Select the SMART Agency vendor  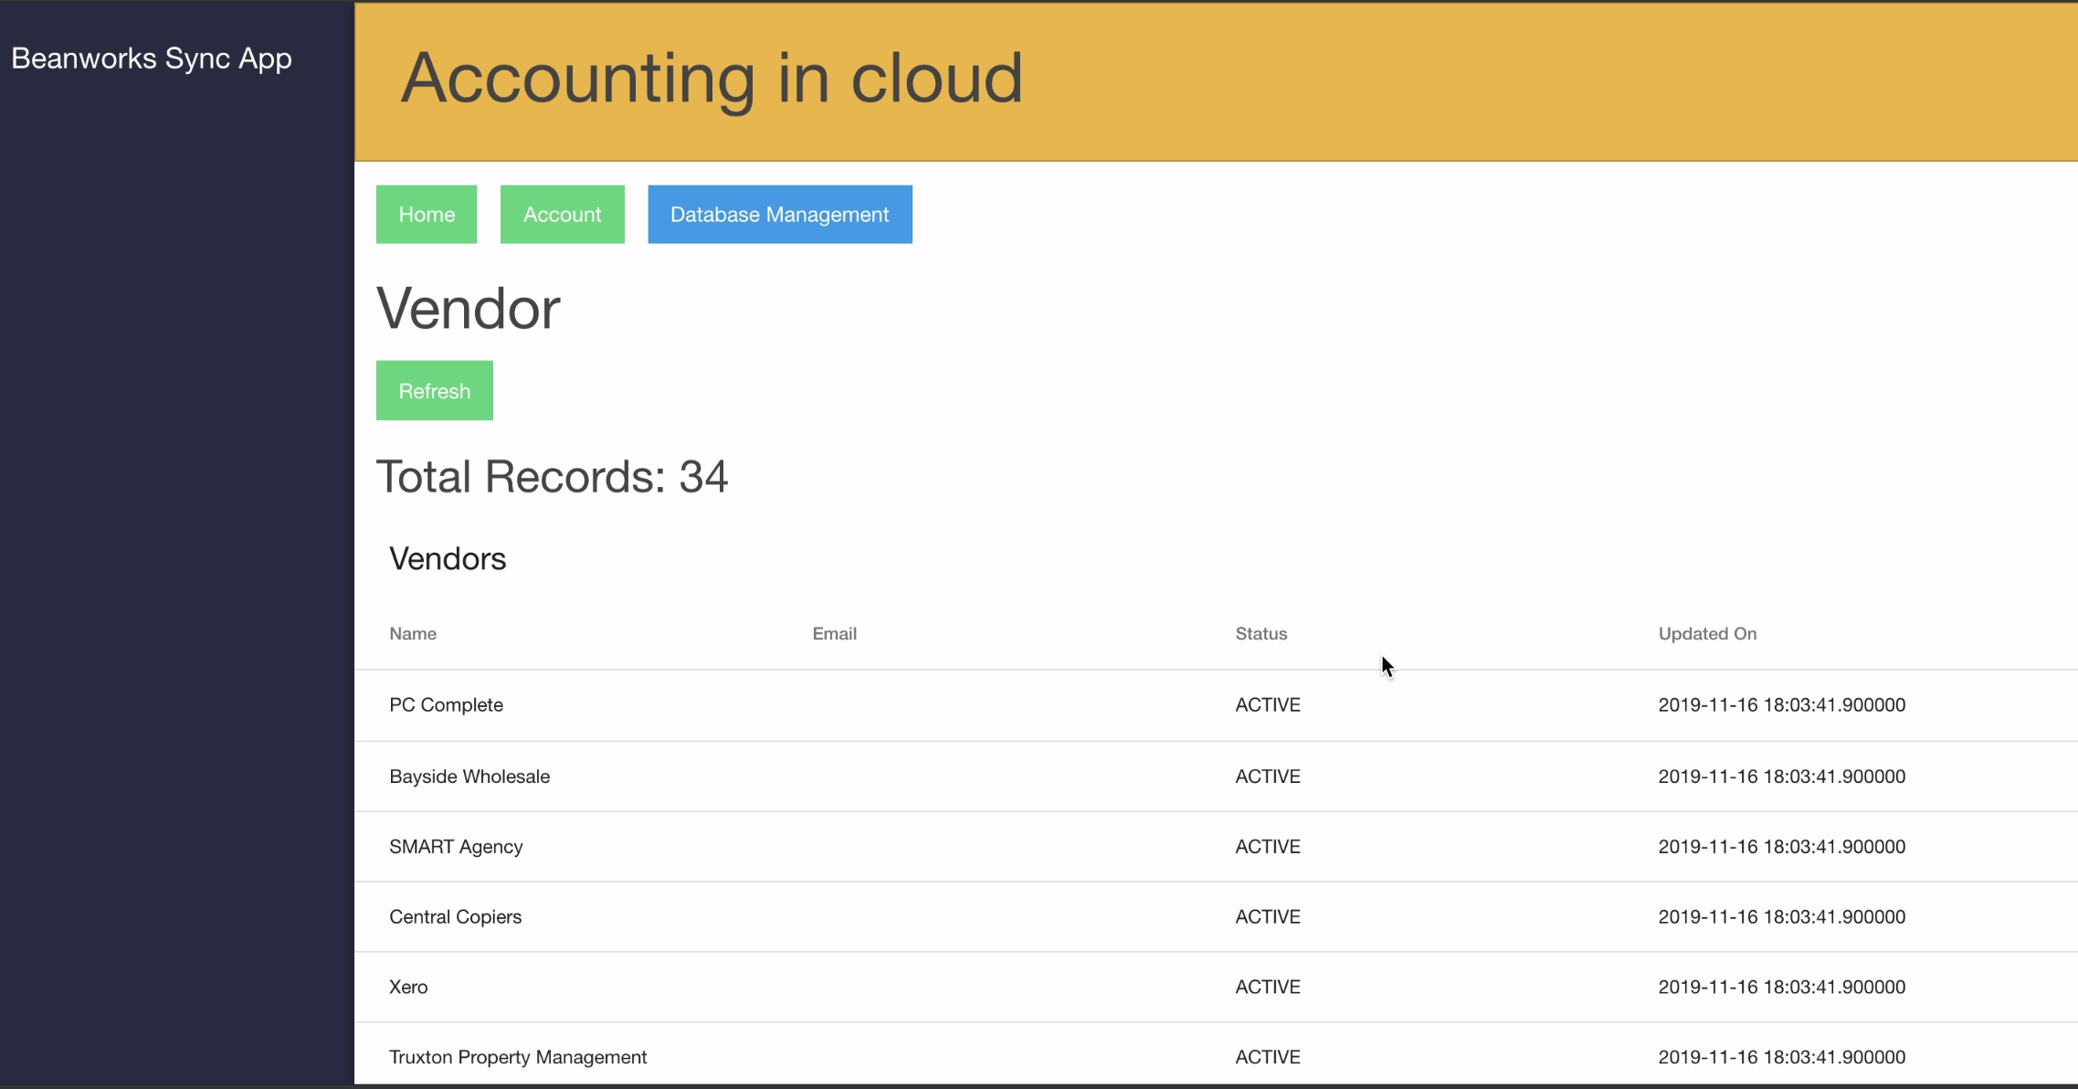tap(456, 846)
